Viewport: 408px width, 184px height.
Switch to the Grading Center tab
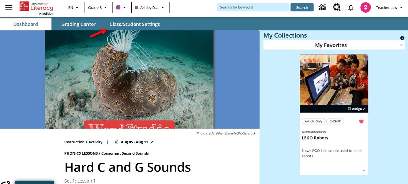coord(78,24)
